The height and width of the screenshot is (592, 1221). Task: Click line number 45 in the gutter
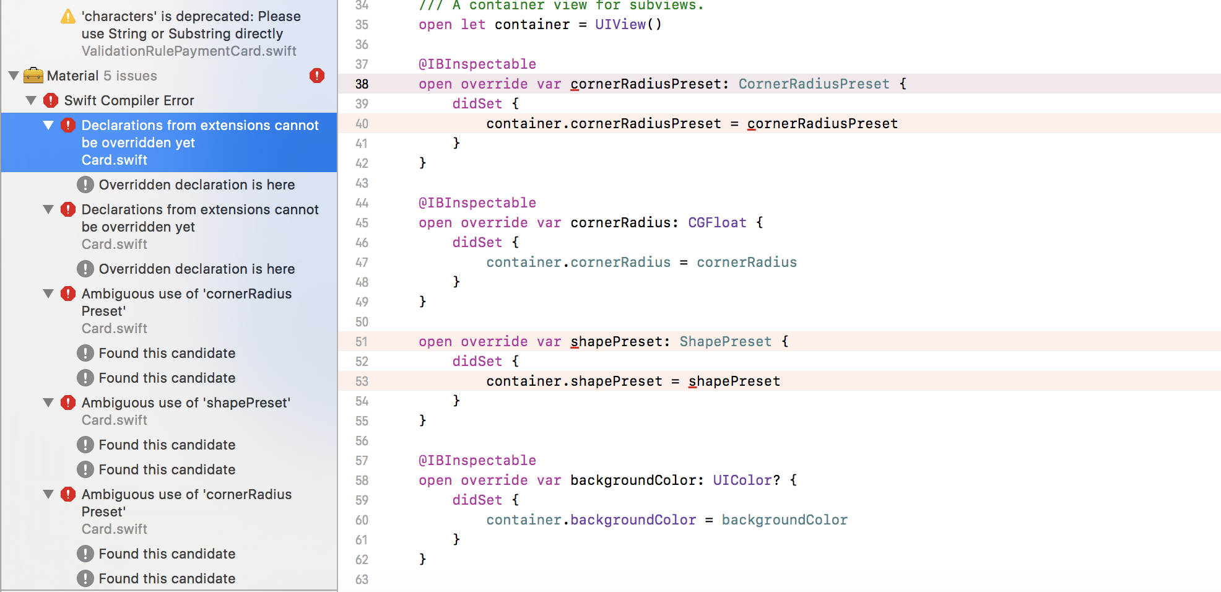[362, 223]
